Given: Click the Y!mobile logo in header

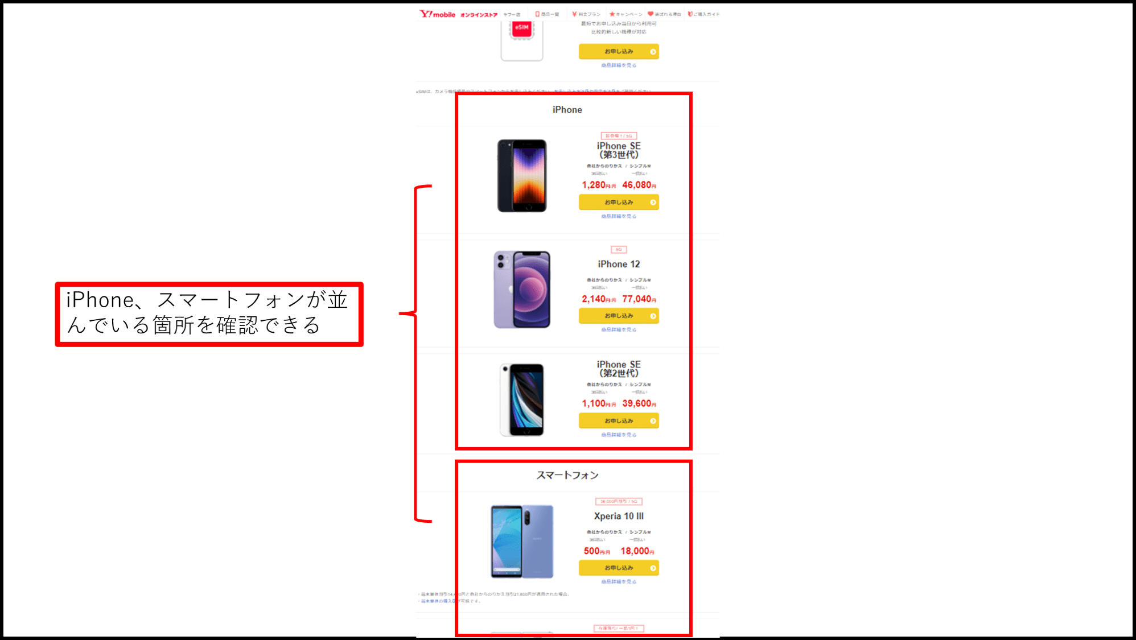Looking at the screenshot, I should click(437, 14).
